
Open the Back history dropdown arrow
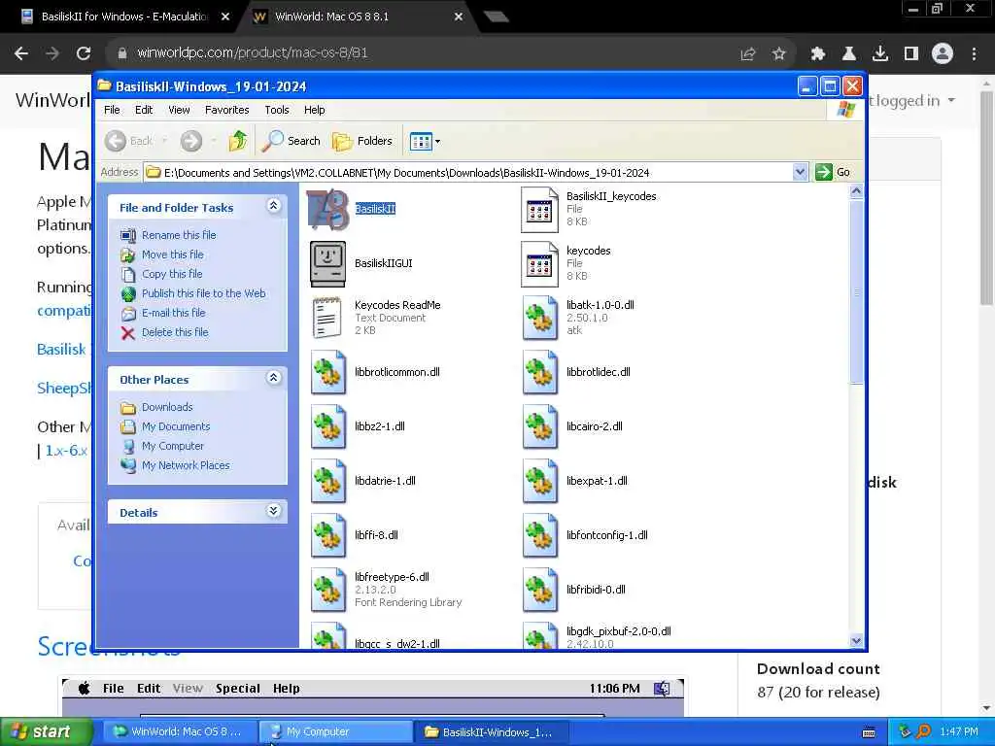(x=164, y=141)
